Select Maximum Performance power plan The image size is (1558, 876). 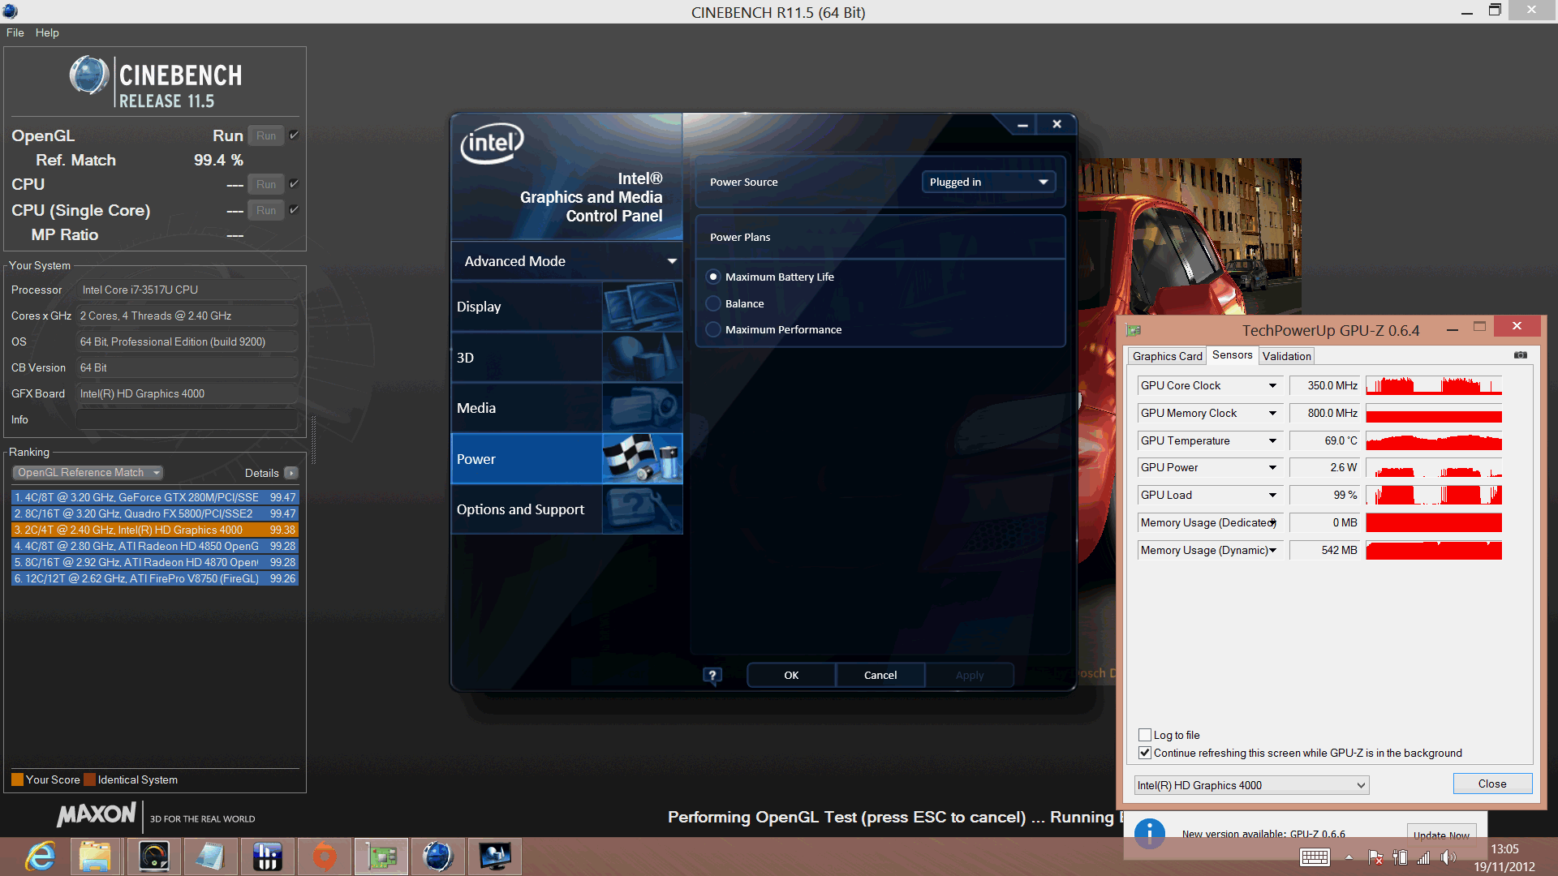[x=713, y=329]
